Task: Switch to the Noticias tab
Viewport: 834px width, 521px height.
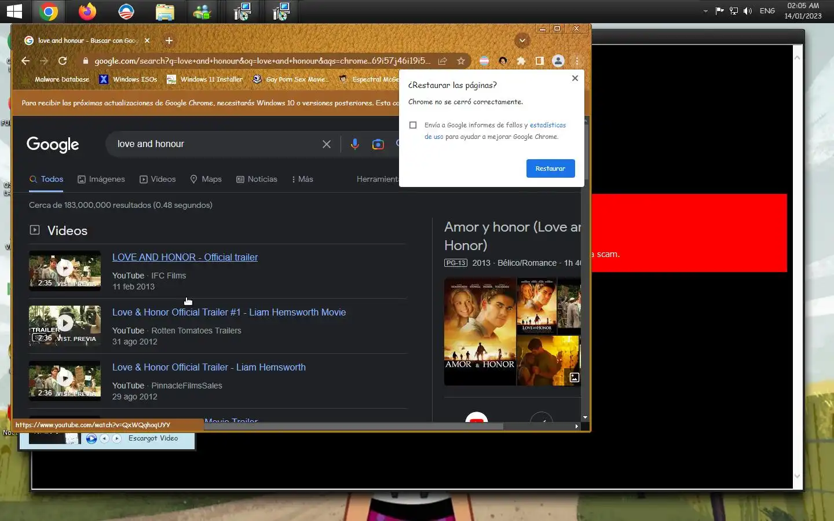Action: [x=257, y=179]
